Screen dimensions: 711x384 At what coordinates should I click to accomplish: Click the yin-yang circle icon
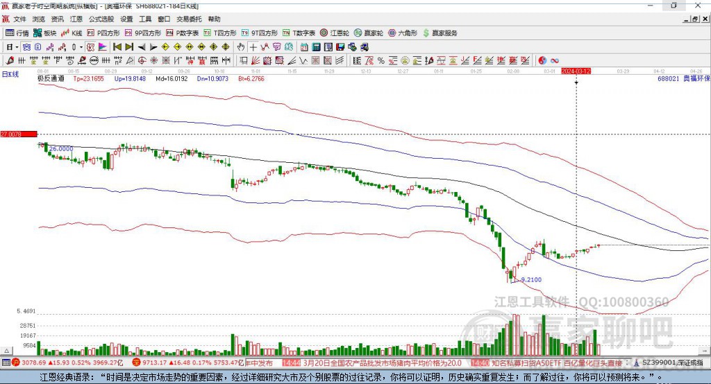point(542,61)
